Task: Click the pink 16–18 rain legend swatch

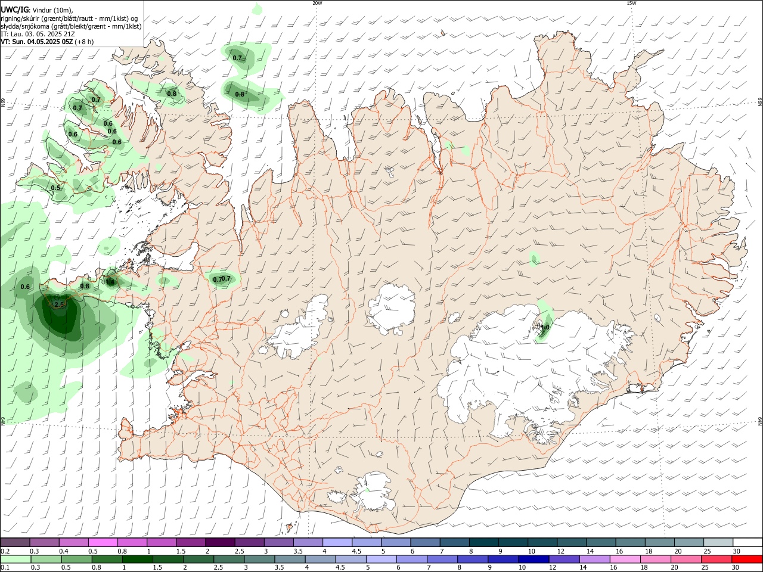Action: [625, 559]
